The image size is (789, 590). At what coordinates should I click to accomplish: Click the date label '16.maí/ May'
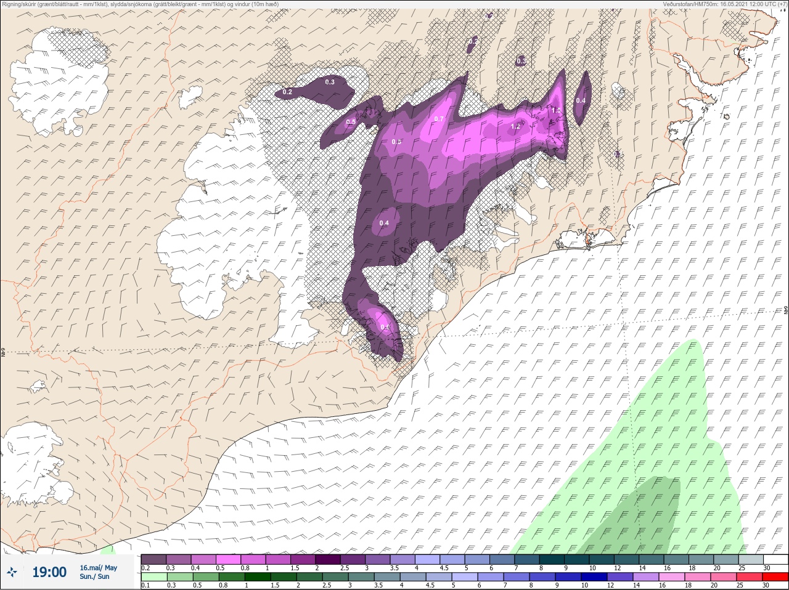point(98,568)
